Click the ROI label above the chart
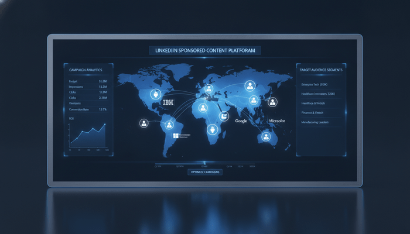This screenshot has height=234, width=410. pos(71,119)
